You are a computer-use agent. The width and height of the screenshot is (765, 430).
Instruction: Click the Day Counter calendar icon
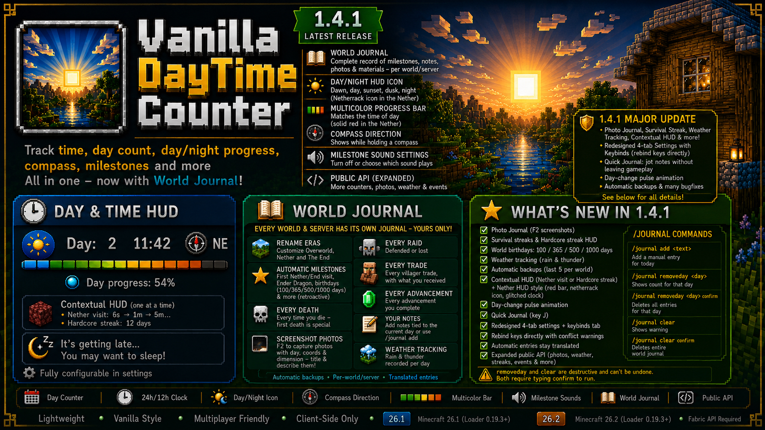(32, 397)
